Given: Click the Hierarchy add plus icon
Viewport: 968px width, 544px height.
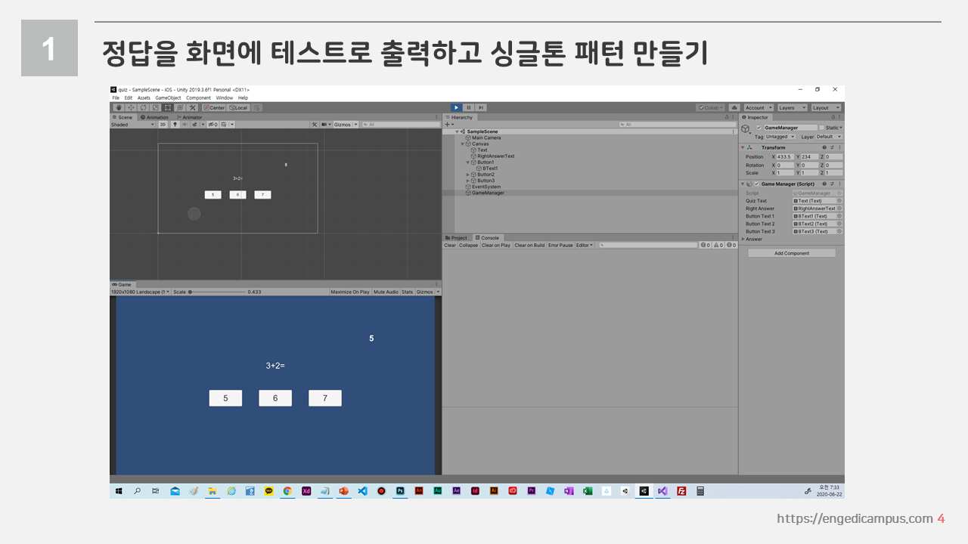Looking at the screenshot, I should click(448, 125).
